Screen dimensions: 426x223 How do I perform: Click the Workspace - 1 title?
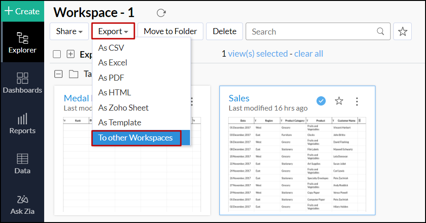[x=94, y=12]
